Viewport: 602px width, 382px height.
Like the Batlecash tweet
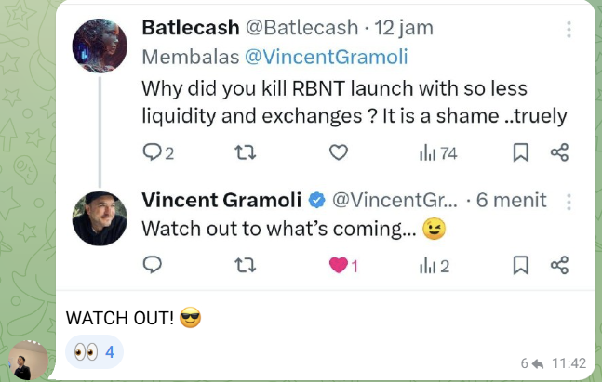[339, 152]
